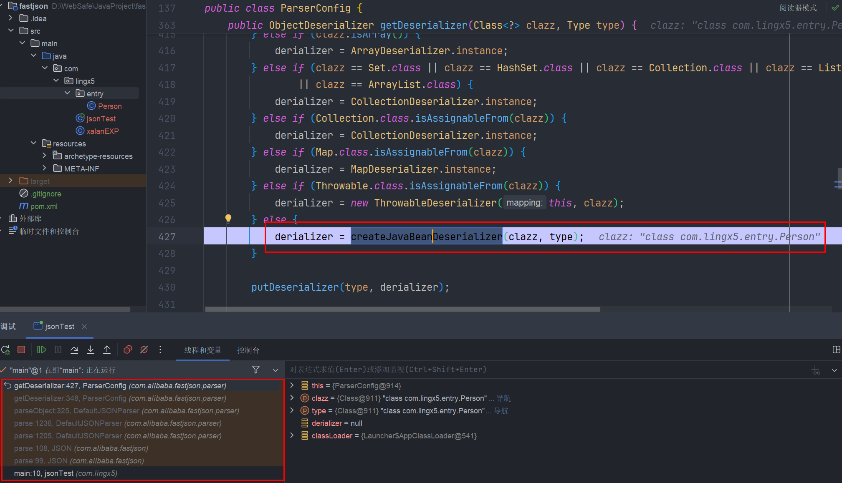Click the lightbulb intention icon at line 426

[228, 218]
